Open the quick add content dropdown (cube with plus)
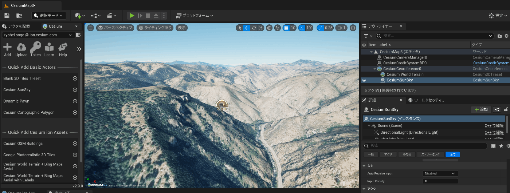This screenshot has width=510, height=193. pyautogui.click(x=80, y=16)
